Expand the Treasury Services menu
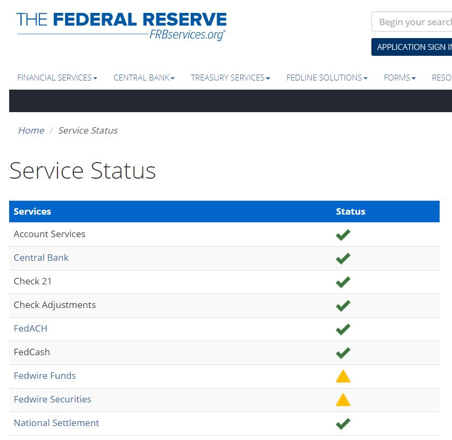452x440 pixels. click(x=230, y=78)
